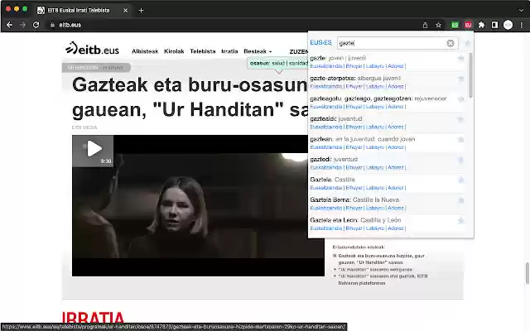Open the Euskaltzaindia link for 'gazteagotu'

coord(326,107)
